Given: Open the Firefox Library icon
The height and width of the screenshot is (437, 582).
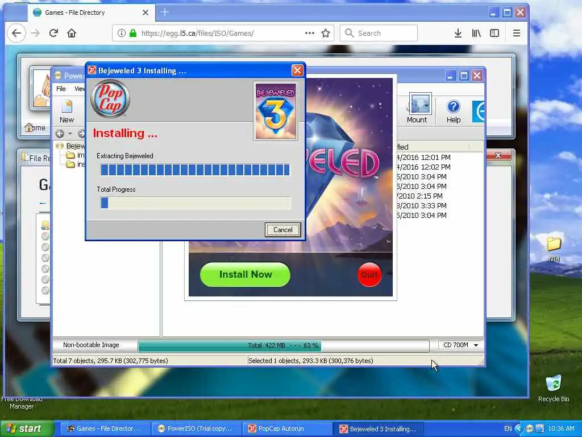Looking at the screenshot, I should (x=476, y=33).
